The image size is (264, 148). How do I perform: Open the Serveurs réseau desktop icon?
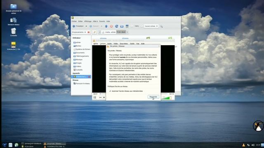(x=14, y=21)
